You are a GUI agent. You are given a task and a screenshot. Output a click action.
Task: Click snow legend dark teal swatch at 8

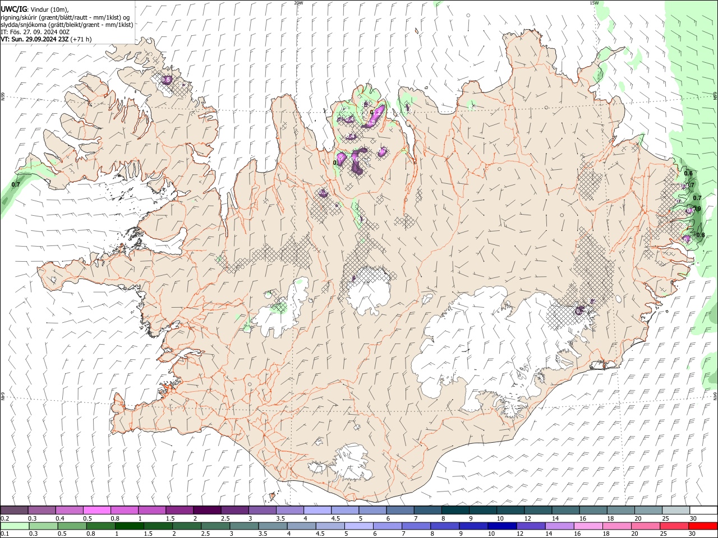point(455,510)
